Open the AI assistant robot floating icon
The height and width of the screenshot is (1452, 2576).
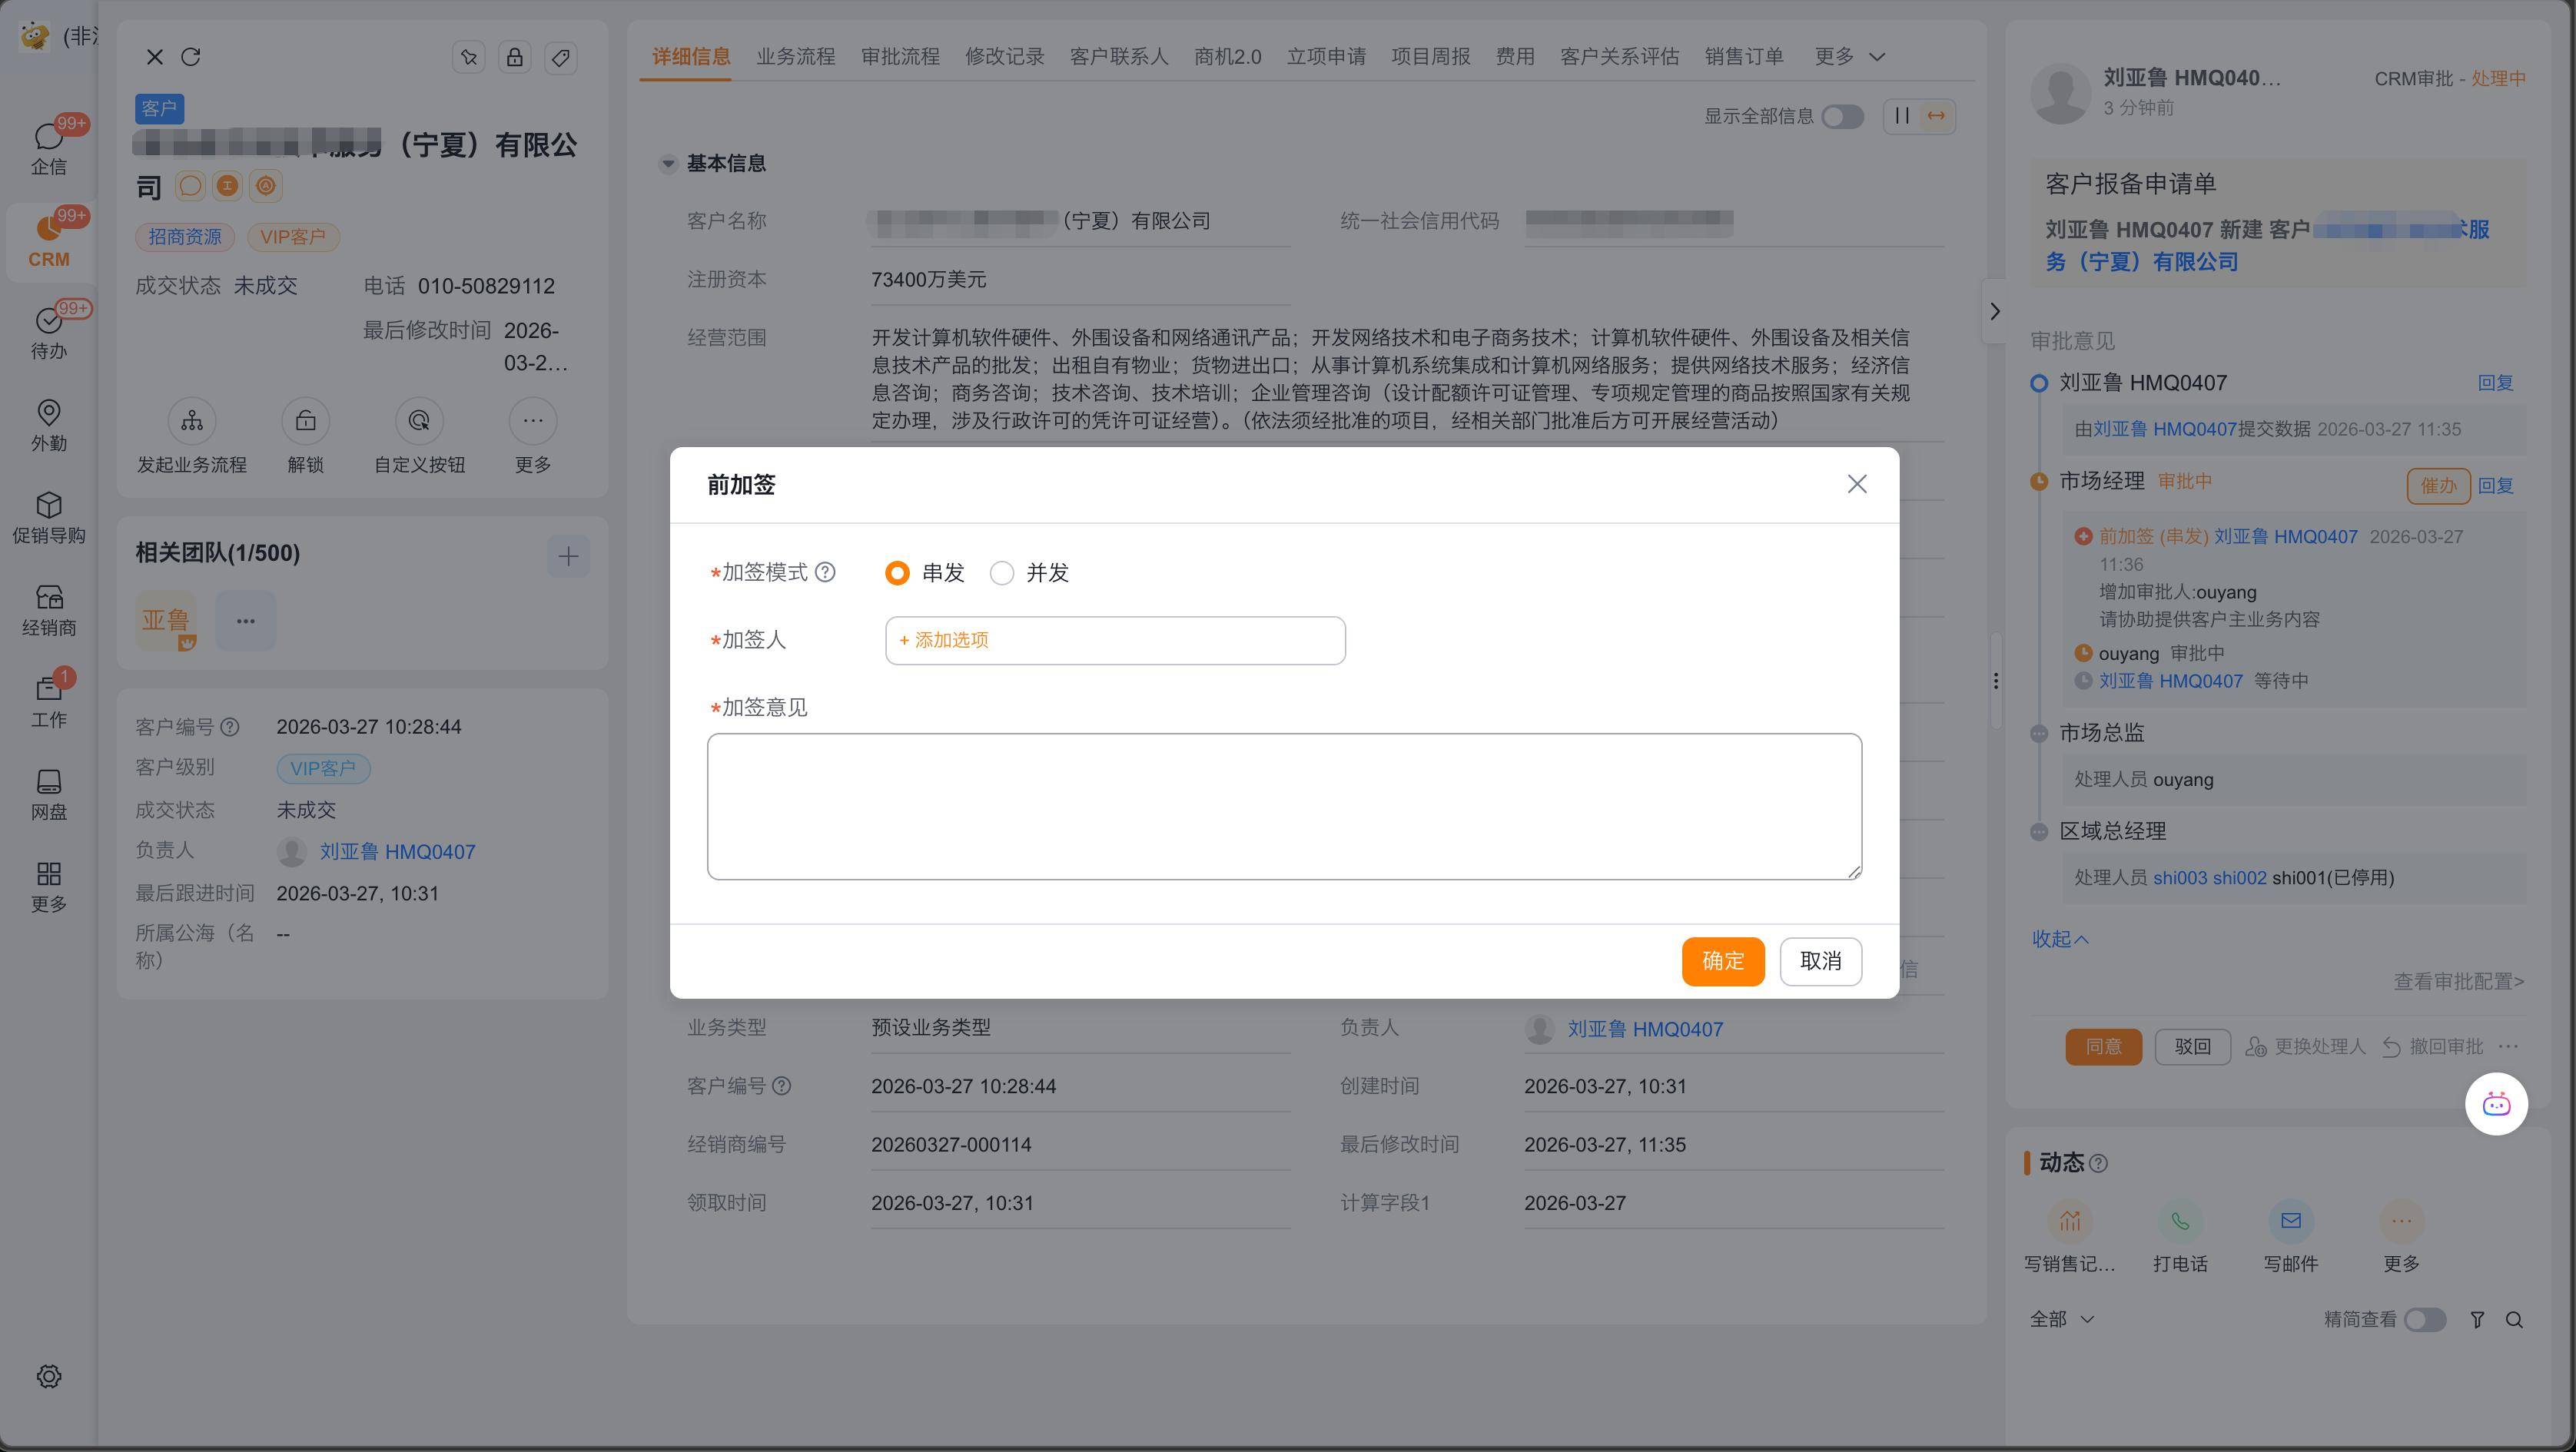2496,1104
